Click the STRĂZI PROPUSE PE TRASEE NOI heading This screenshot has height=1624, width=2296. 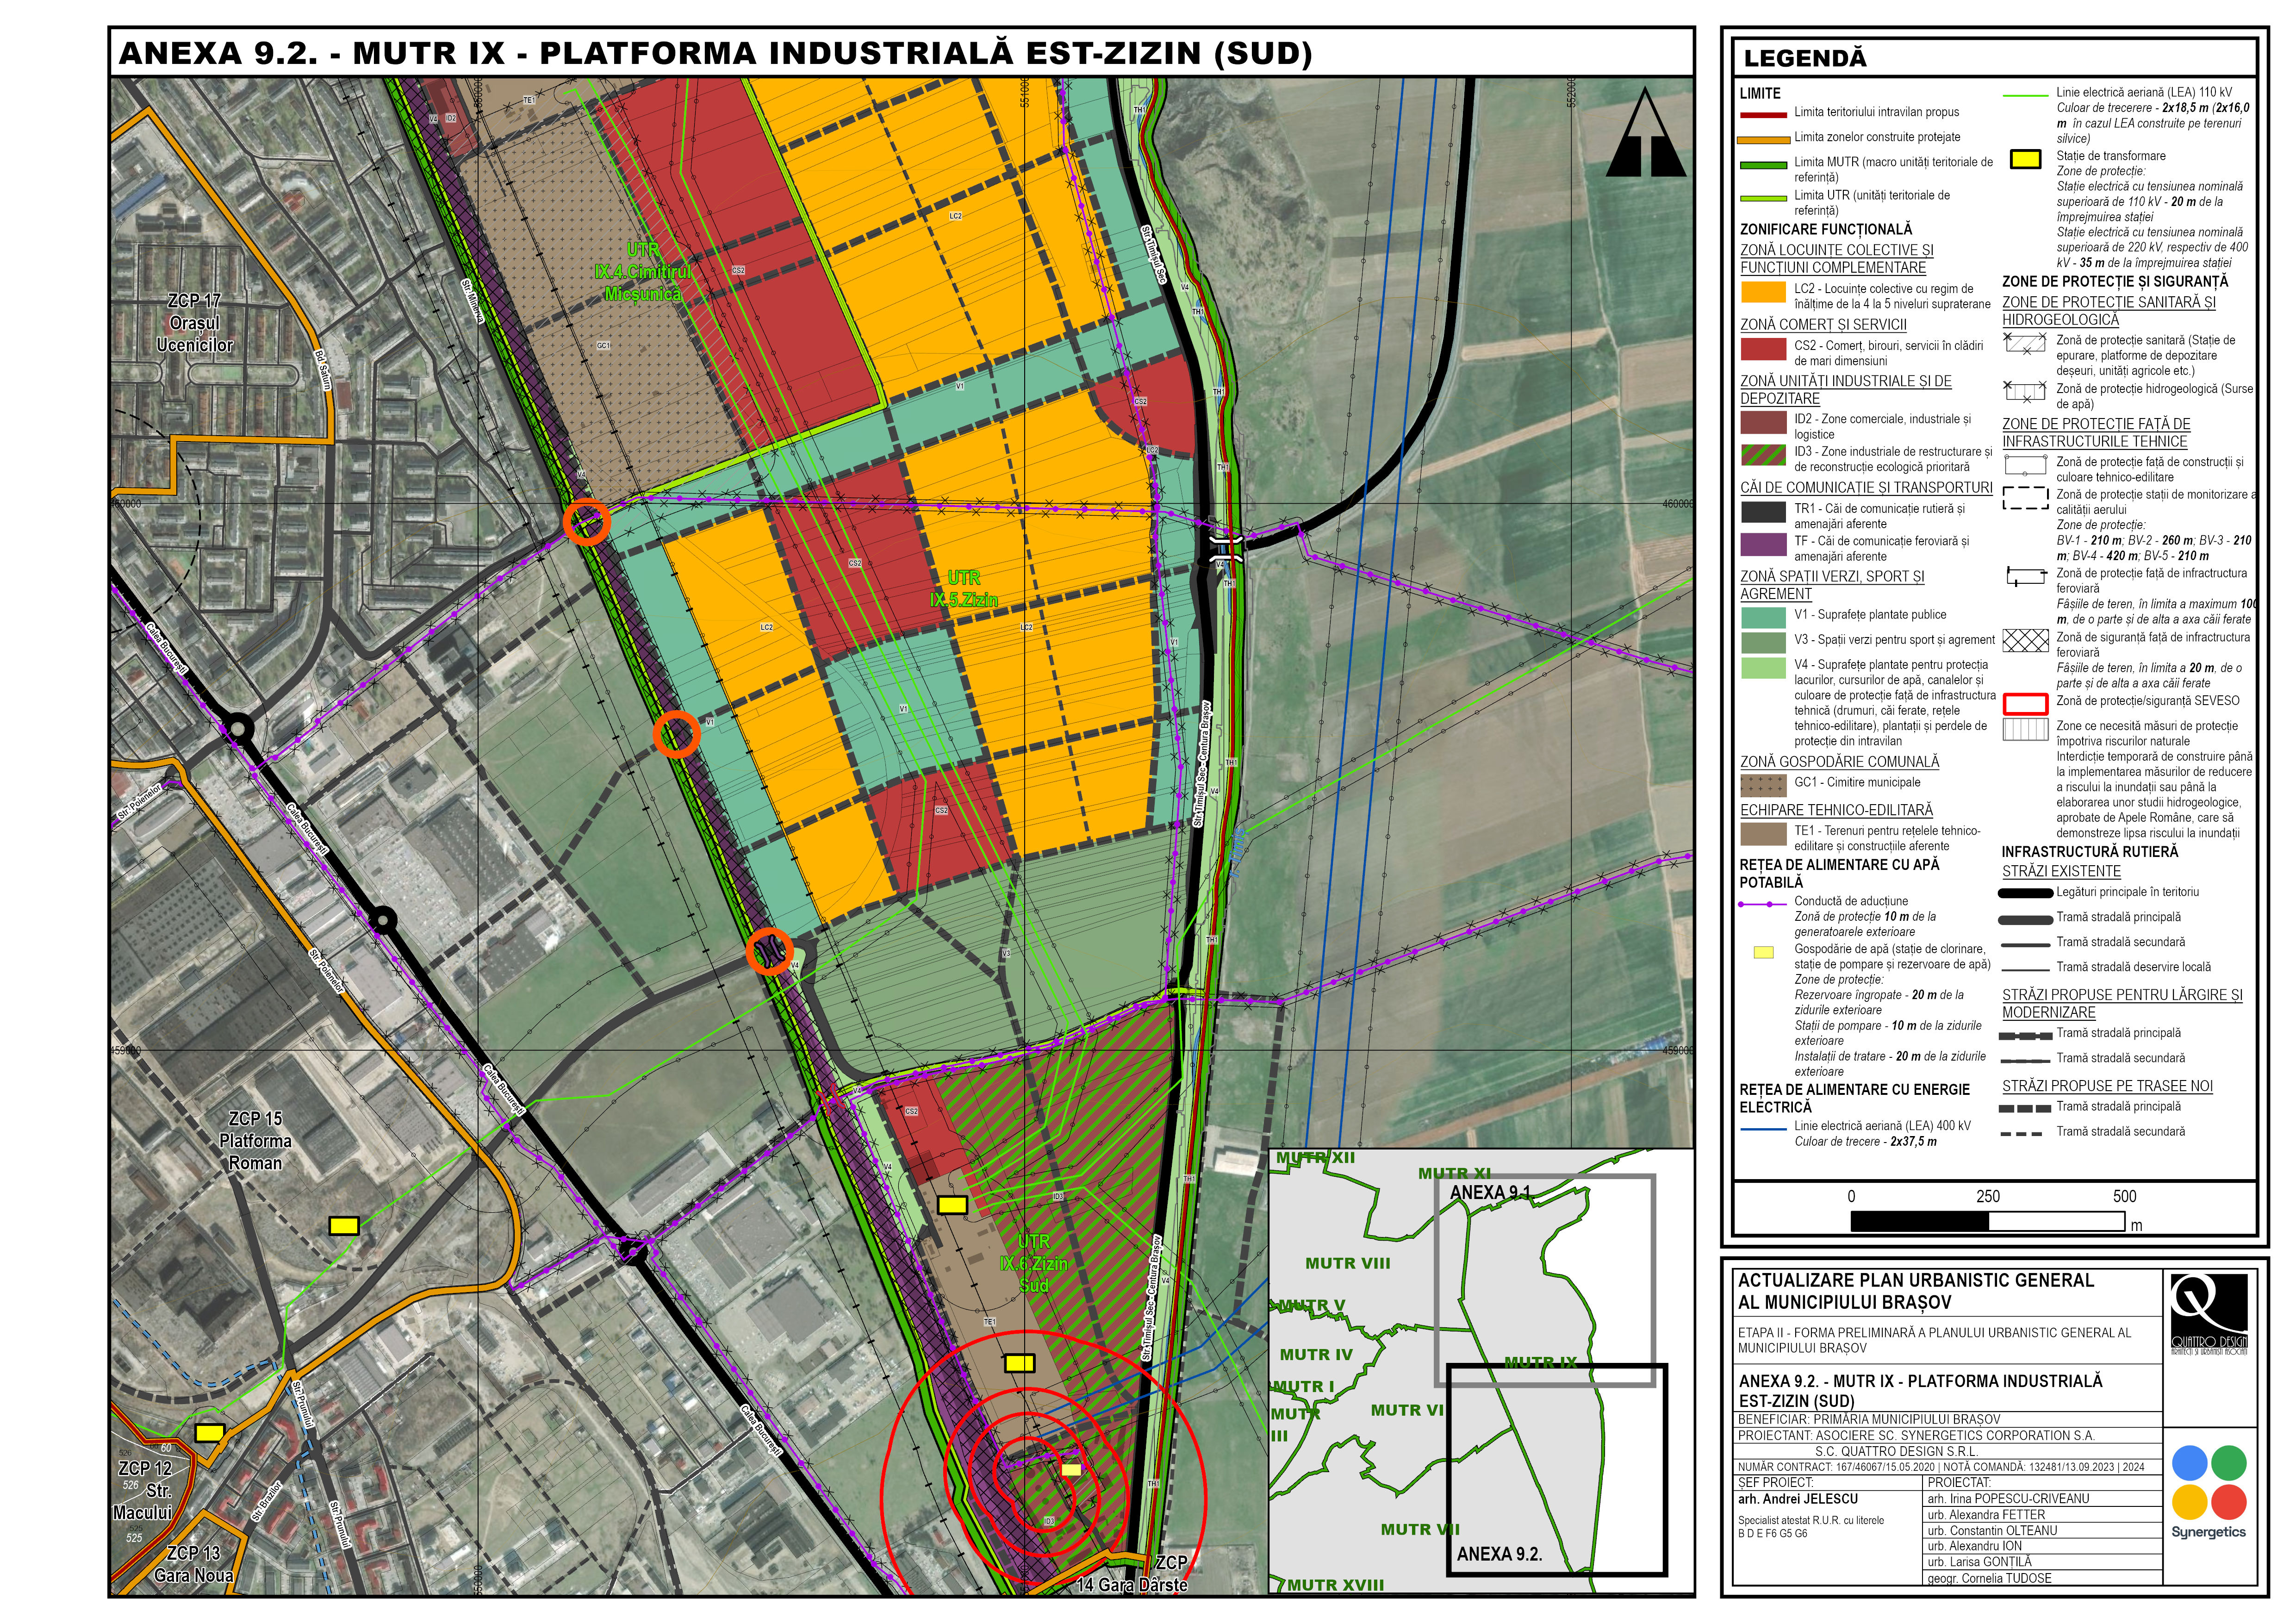coord(2107,1086)
